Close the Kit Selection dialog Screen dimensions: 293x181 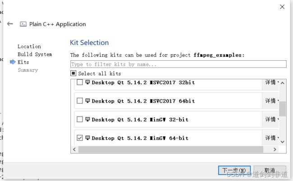coord(282,7)
